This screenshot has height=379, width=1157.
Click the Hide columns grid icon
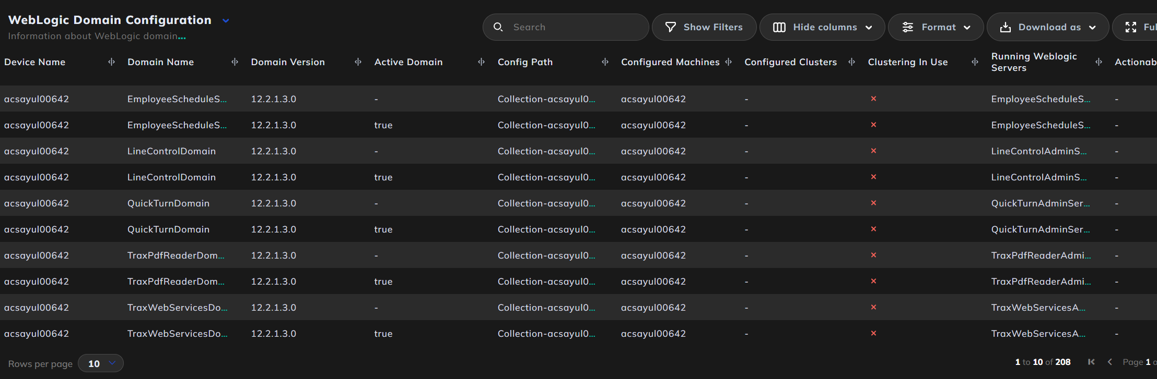(x=779, y=27)
